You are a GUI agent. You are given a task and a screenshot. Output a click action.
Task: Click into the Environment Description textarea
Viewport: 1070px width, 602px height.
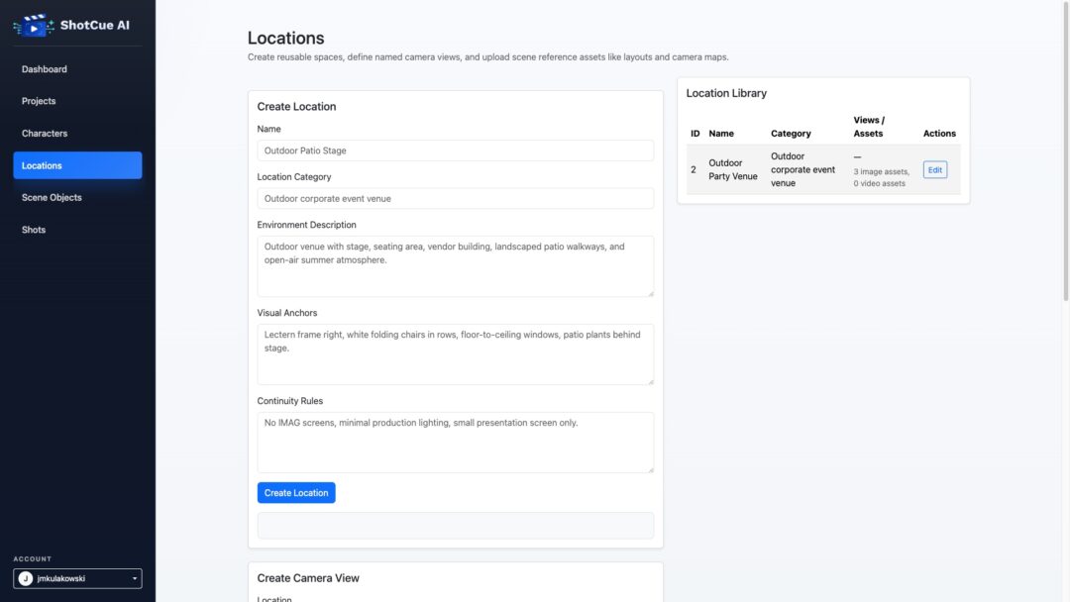(x=455, y=266)
